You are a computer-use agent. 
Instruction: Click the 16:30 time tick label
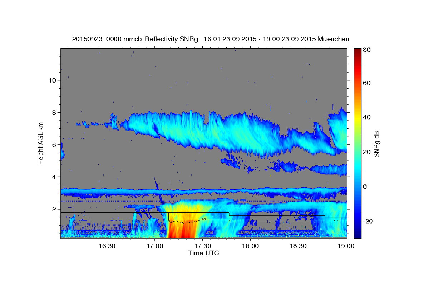[107, 246]
